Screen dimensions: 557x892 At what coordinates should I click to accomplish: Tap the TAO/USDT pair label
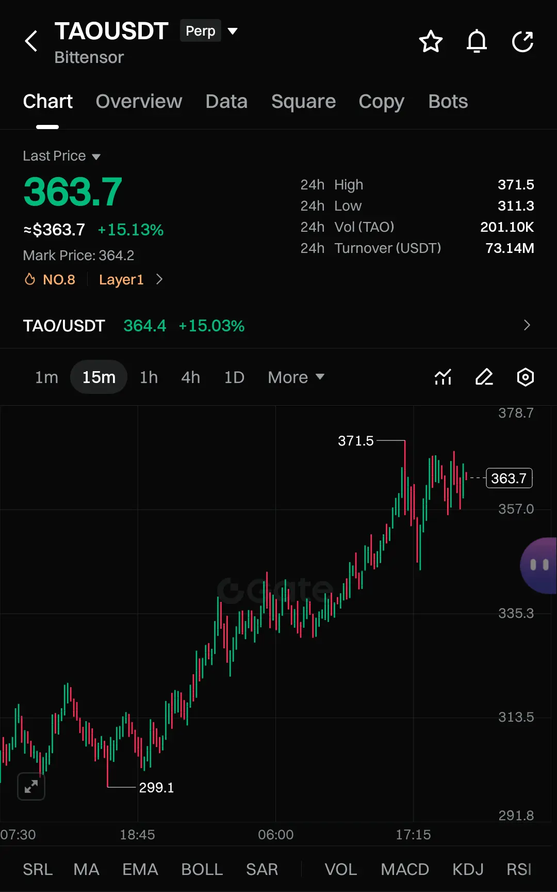coord(64,326)
